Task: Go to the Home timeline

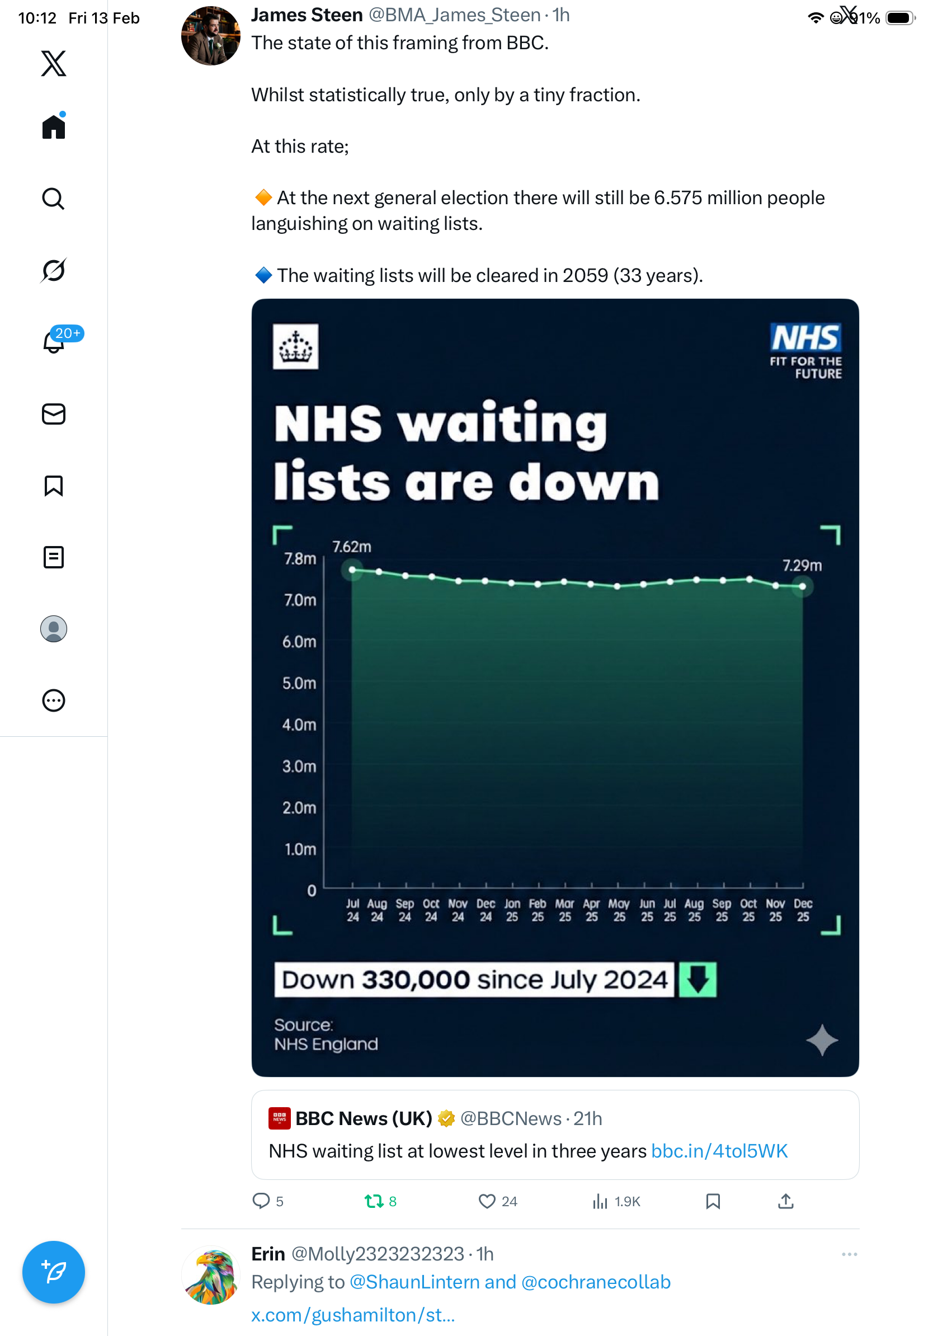Action: [x=54, y=126]
